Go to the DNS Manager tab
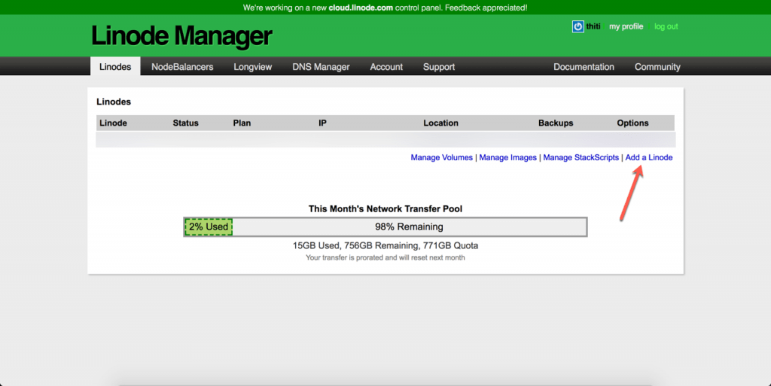 [x=321, y=67]
